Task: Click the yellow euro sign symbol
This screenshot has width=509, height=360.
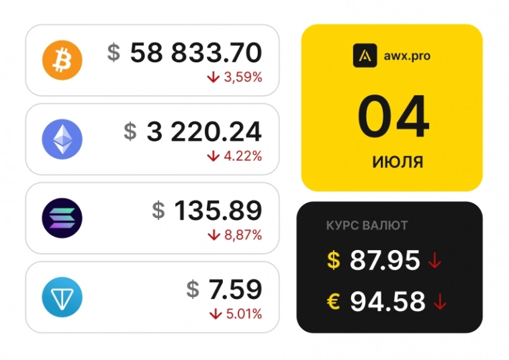Action: point(334,302)
